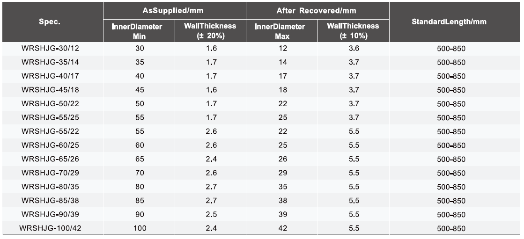
Task: Select the 3.6 recovered wall thickness cell
Action: click(354, 48)
